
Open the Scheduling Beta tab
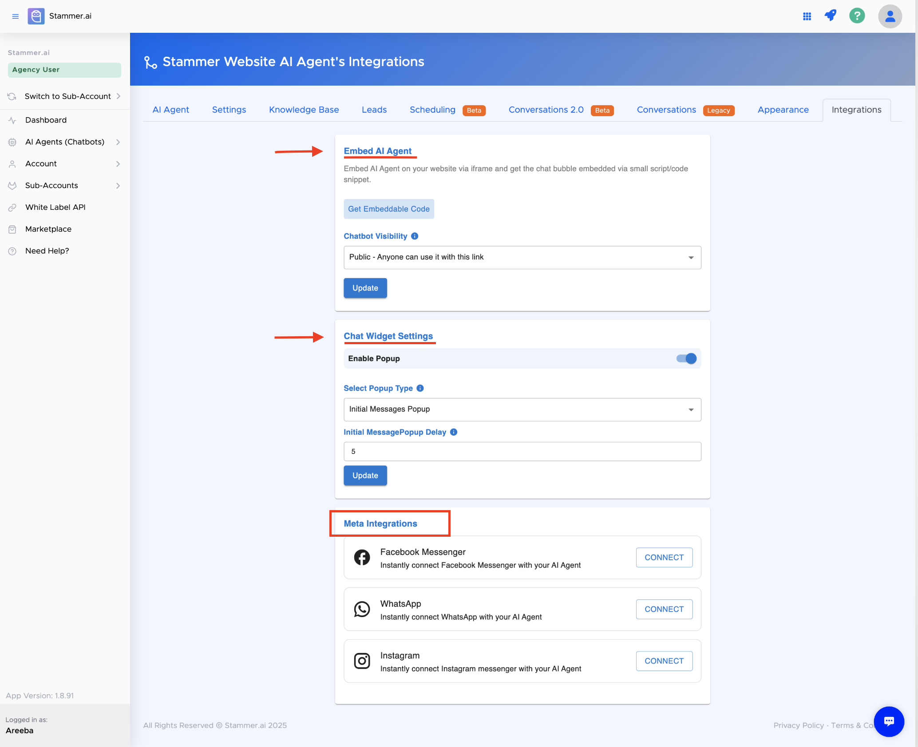point(447,110)
